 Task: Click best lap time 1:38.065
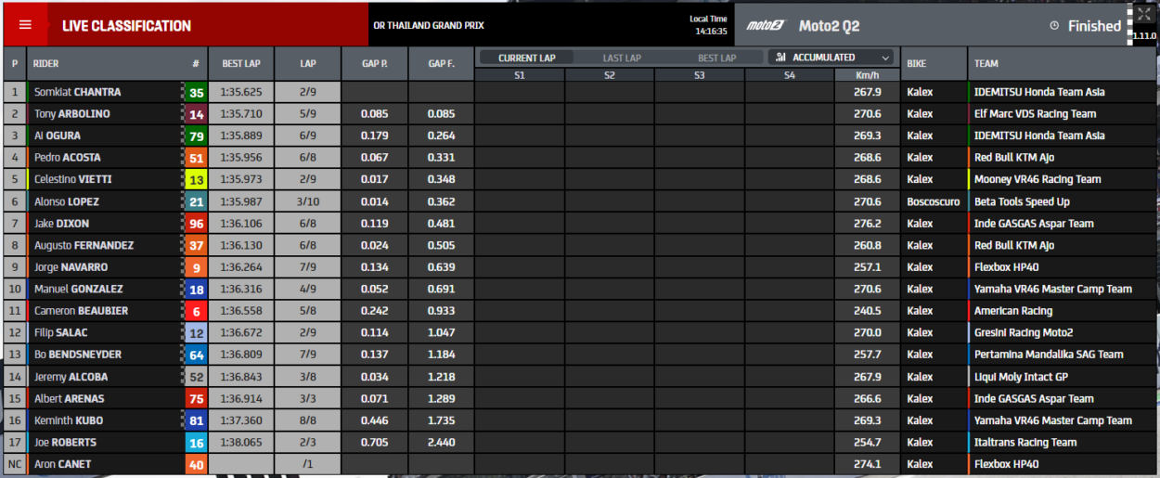(x=241, y=442)
